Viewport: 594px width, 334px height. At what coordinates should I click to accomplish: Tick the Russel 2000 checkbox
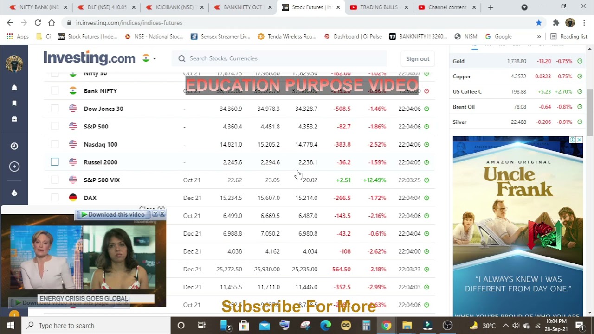(55, 162)
